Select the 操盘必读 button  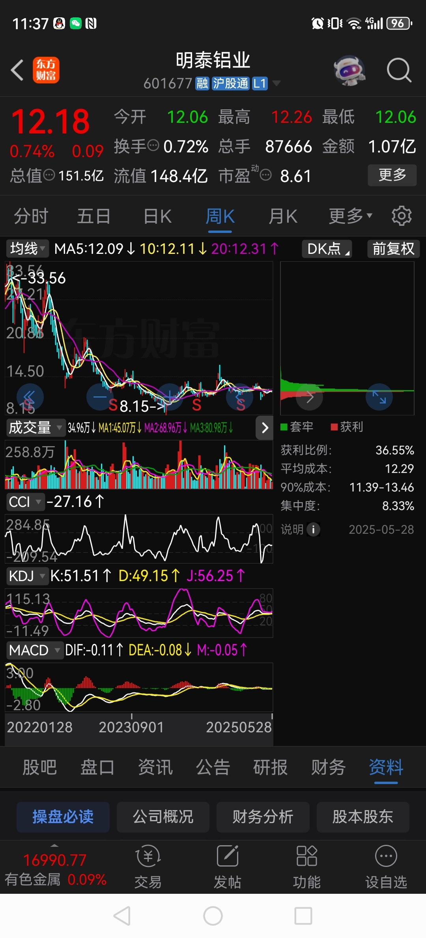pos(63,817)
